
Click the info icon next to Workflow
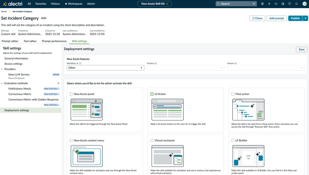(x=80, y=63)
